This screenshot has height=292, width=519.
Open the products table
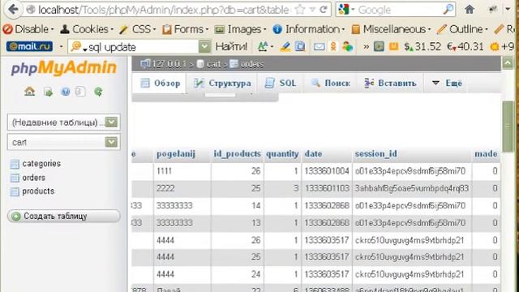click(x=38, y=191)
